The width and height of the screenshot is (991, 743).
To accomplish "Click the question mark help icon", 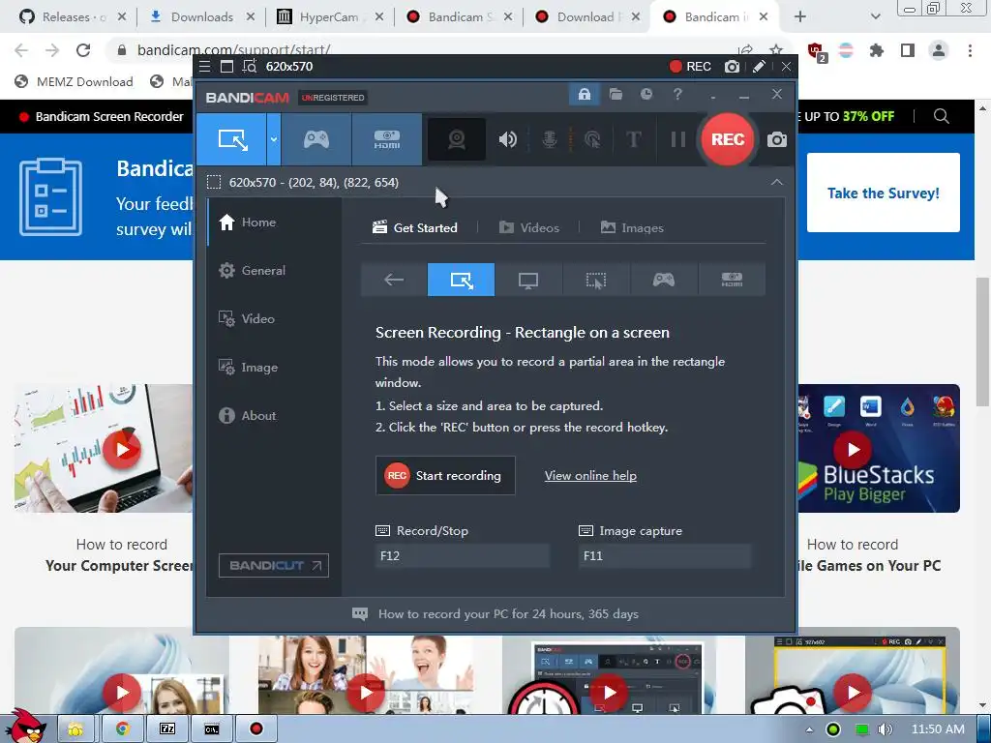I will (677, 95).
